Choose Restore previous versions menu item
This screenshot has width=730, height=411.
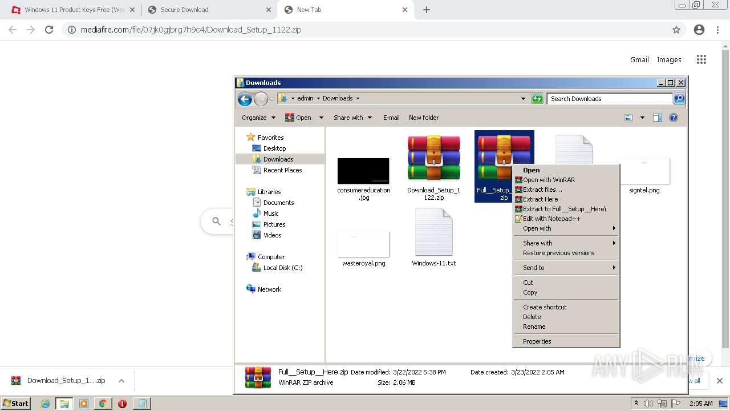566,253
